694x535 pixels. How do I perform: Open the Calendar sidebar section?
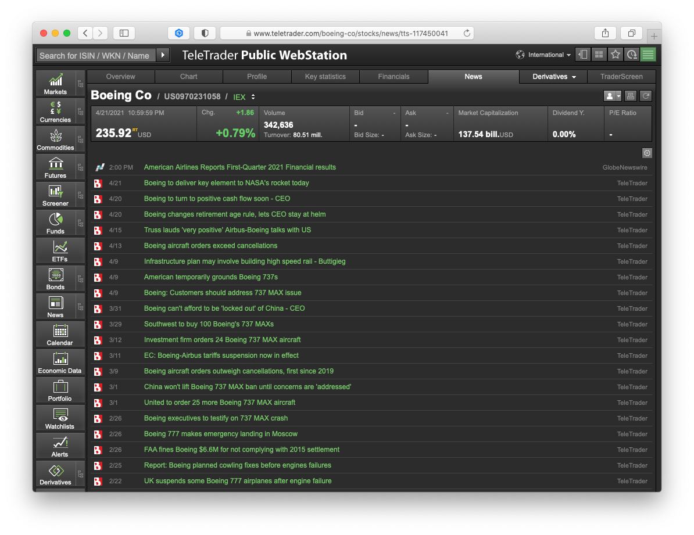60,335
